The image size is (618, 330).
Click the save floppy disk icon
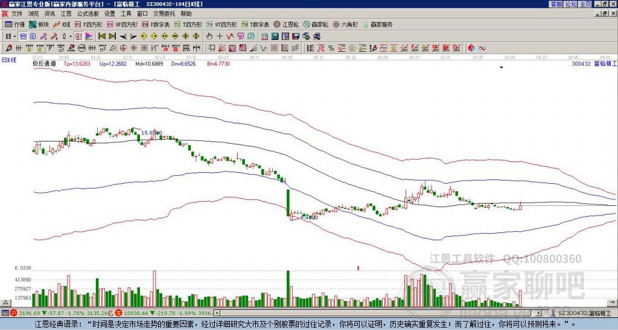click(296, 37)
